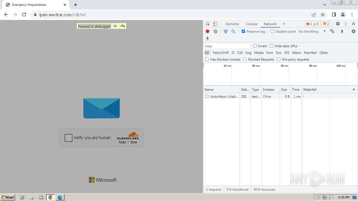358x201 pixels.
Task: Click the errors and warnings counter
Action: [312, 24]
